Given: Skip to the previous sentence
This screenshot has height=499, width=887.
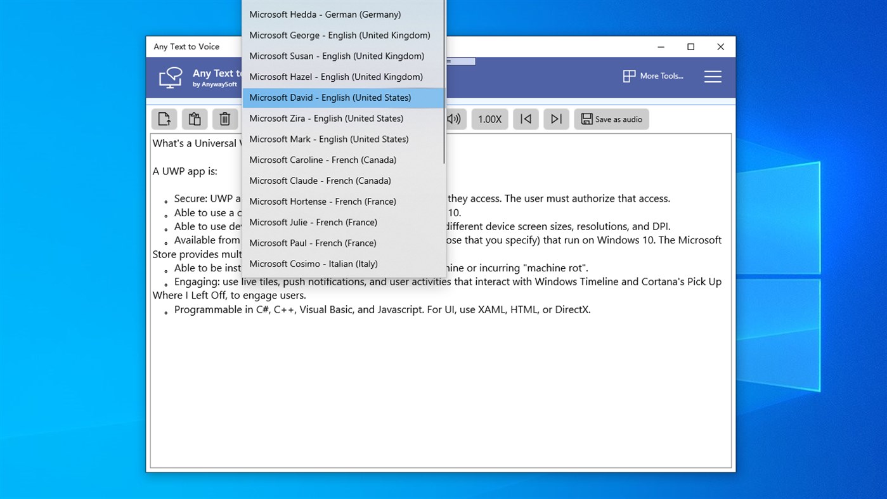Looking at the screenshot, I should tap(526, 119).
